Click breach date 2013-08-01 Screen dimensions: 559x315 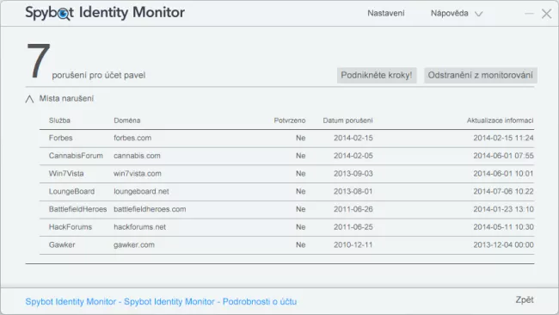353,192
